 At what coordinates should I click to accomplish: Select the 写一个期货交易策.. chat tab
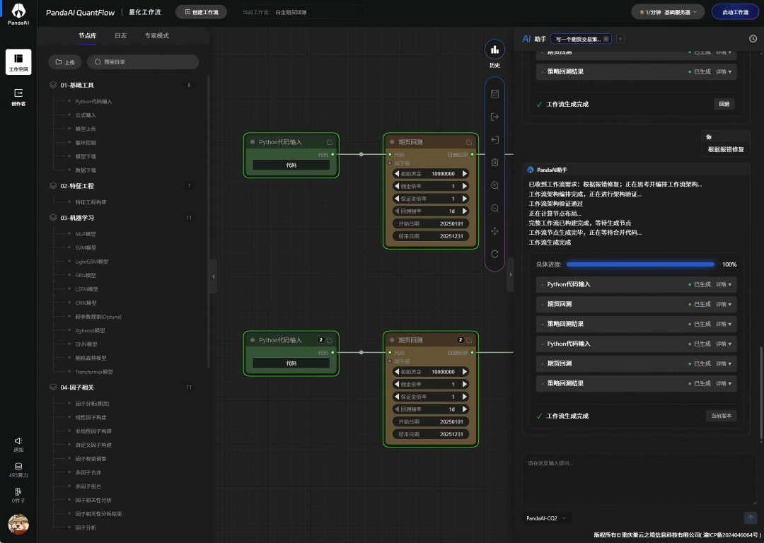coord(579,39)
